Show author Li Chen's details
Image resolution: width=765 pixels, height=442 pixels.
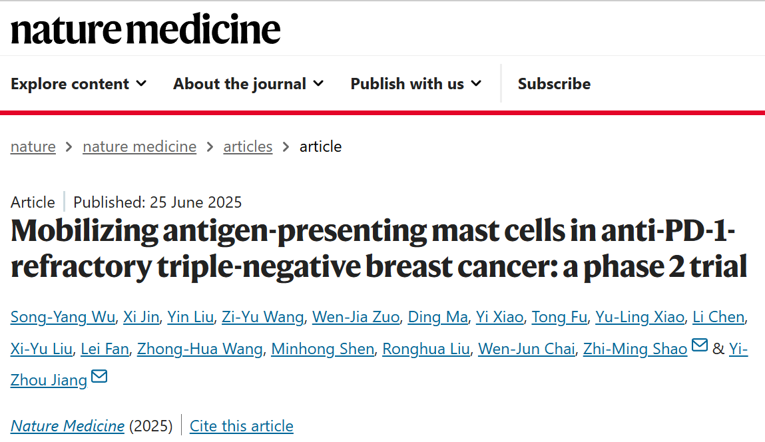point(718,317)
